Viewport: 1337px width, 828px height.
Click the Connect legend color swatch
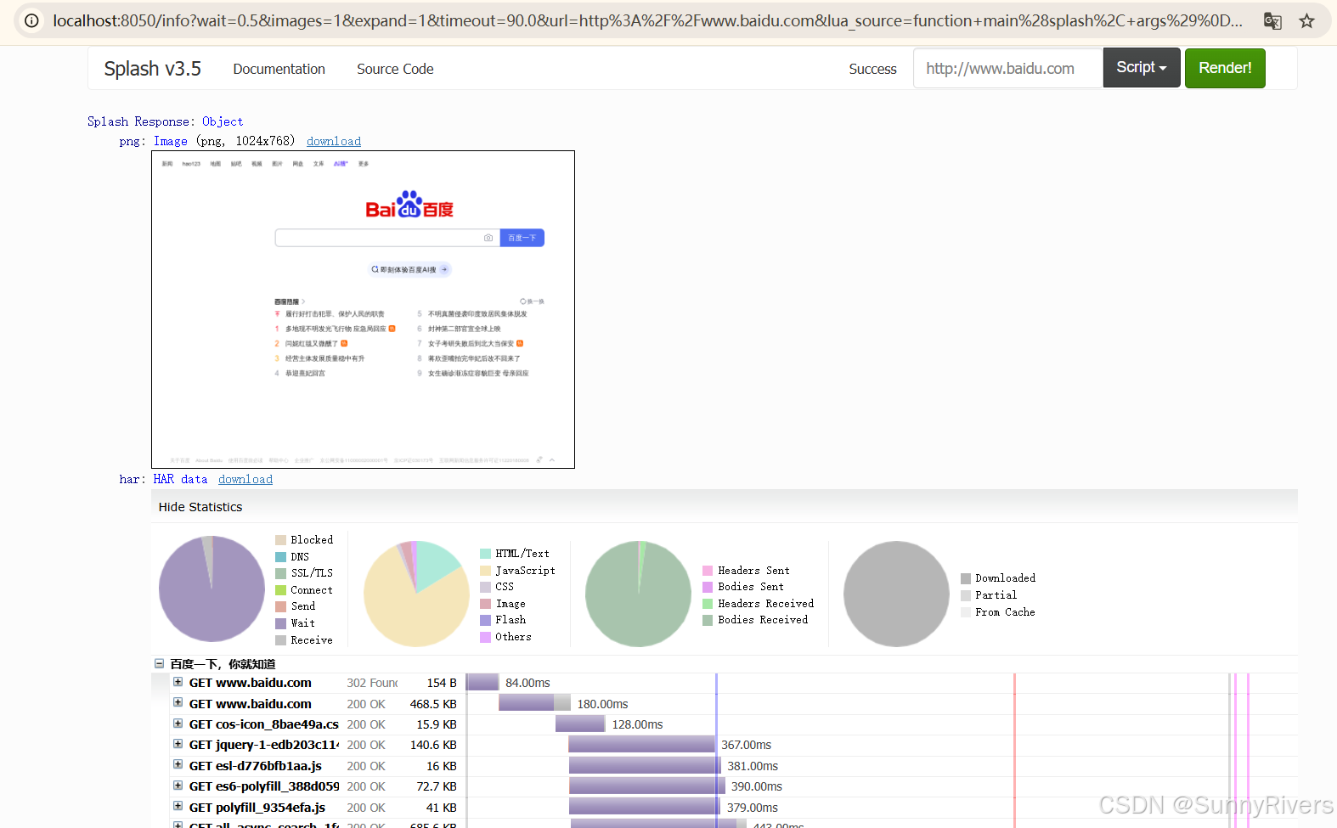point(281,590)
